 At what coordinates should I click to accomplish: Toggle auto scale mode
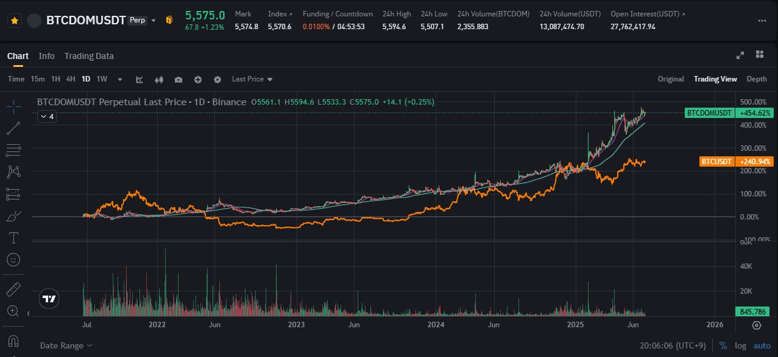(762, 345)
